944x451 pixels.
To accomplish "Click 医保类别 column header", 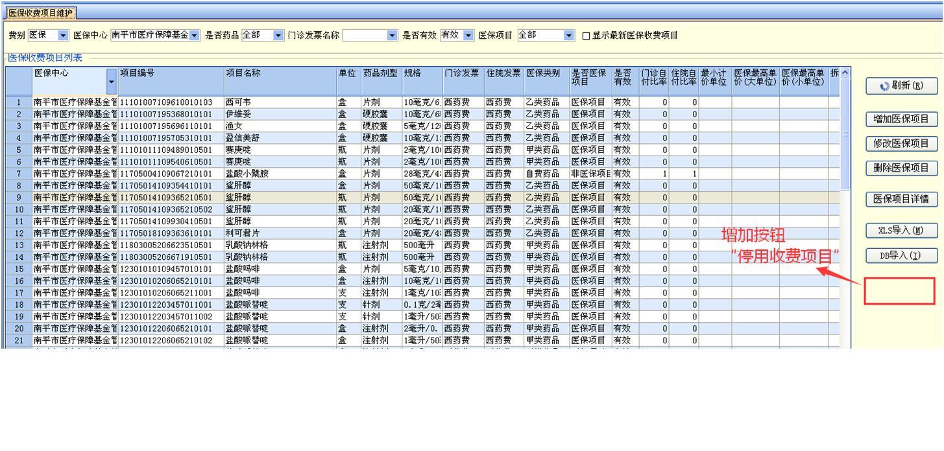I will coord(546,81).
